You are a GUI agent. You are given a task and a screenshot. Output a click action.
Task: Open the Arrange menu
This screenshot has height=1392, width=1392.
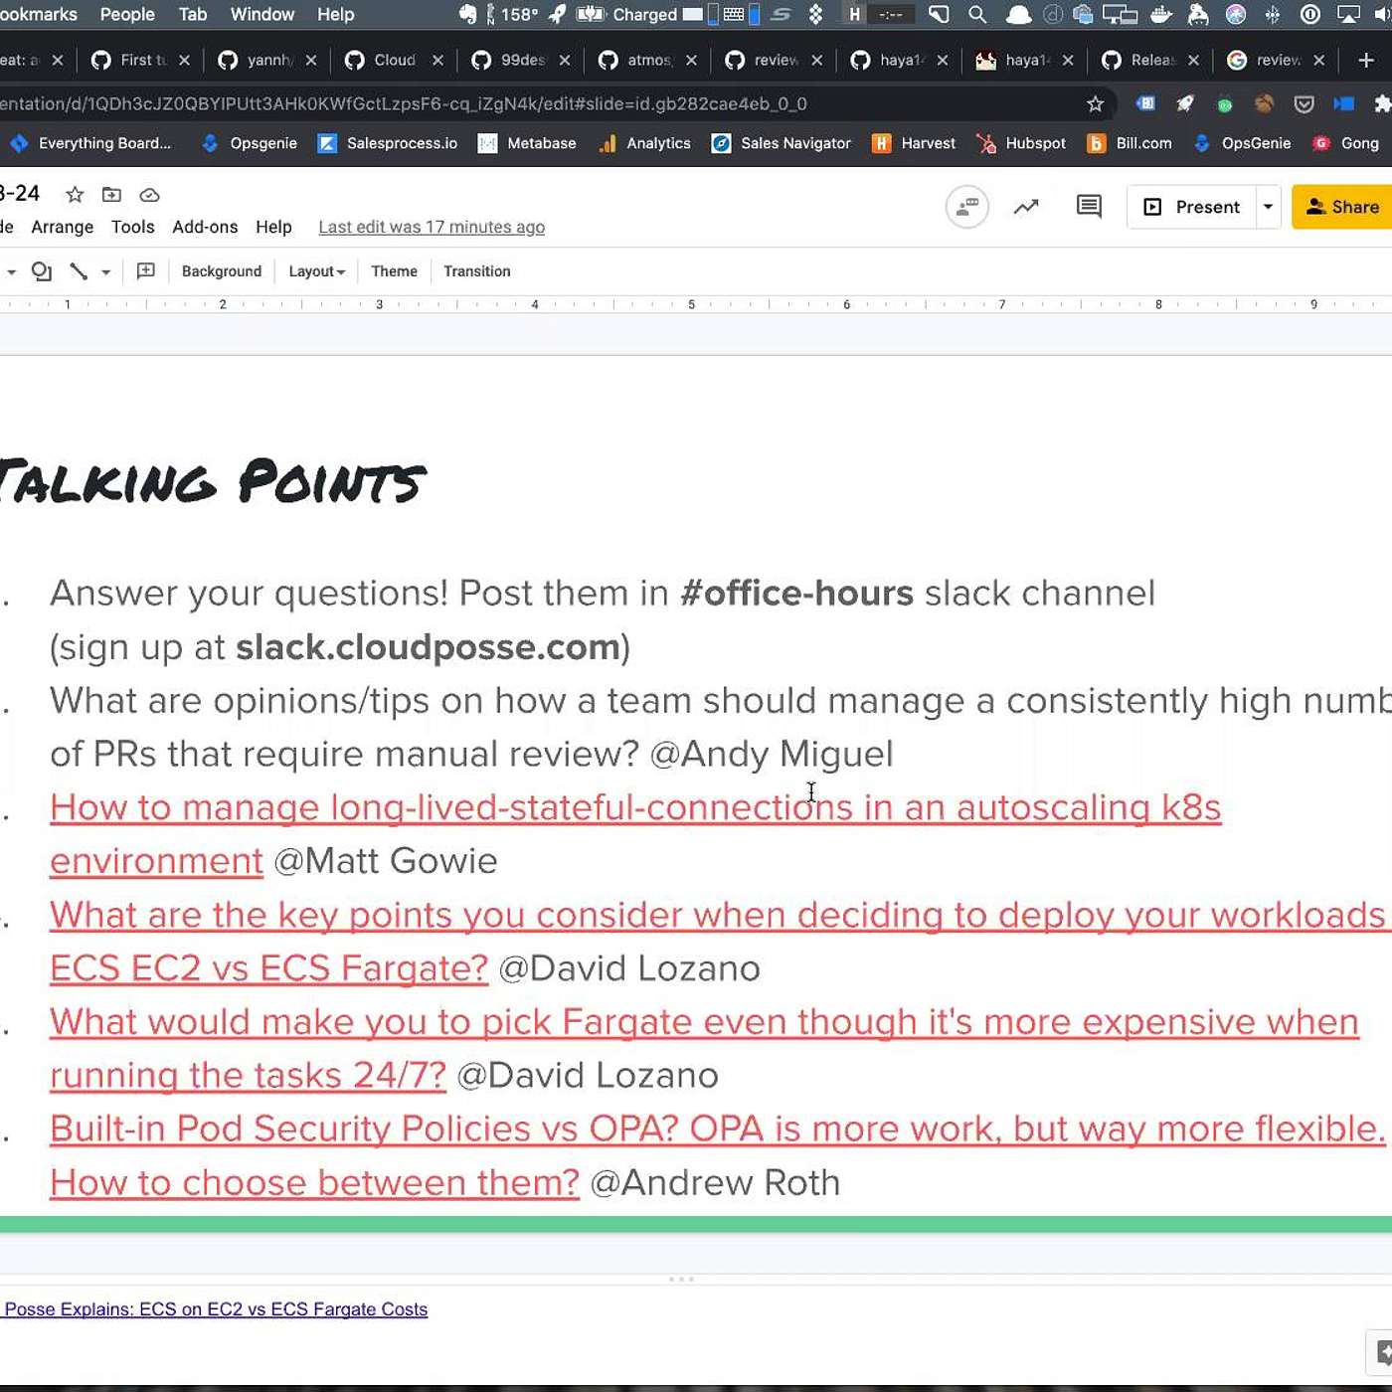tap(62, 227)
